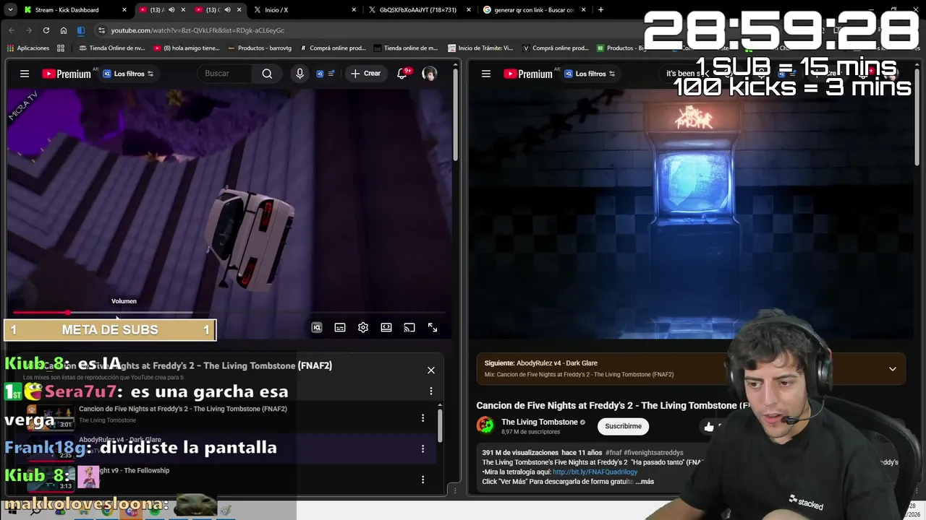Open the left player settings gear
Viewport: 926px width, 520px height.
363,328
